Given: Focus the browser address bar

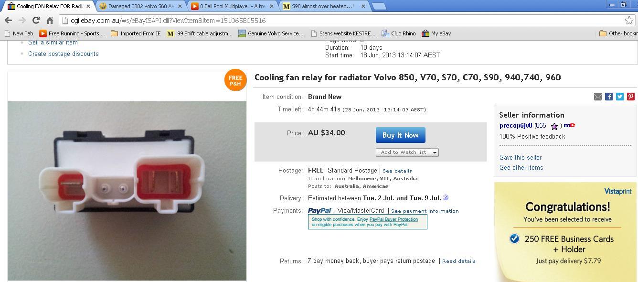Looking at the screenshot, I should [344, 21].
